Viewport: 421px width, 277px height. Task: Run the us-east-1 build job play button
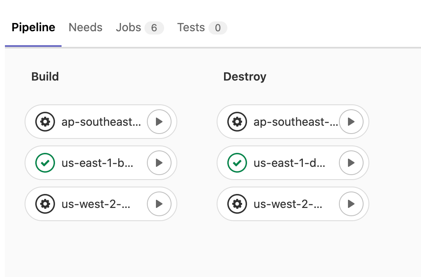click(x=159, y=163)
